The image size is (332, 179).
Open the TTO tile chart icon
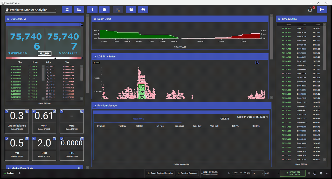82,139
